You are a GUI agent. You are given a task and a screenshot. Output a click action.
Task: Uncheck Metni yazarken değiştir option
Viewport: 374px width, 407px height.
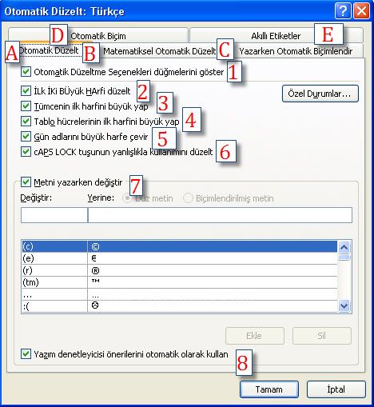(26, 182)
